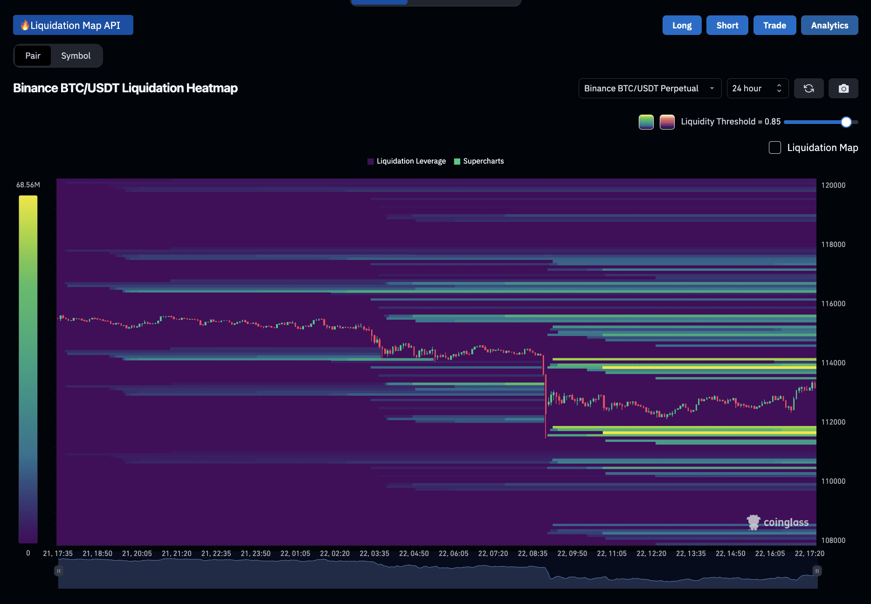Switch to the Symbol tab
The width and height of the screenshot is (871, 604).
(x=76, y=56)
